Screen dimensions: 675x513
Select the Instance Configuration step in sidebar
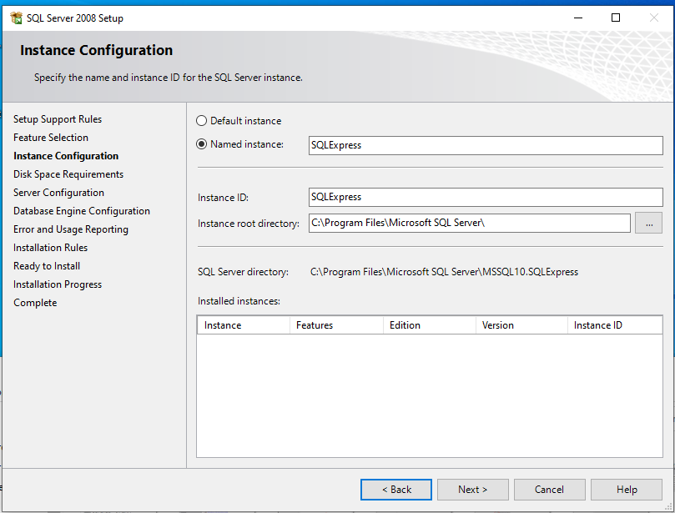click(66, 156)
